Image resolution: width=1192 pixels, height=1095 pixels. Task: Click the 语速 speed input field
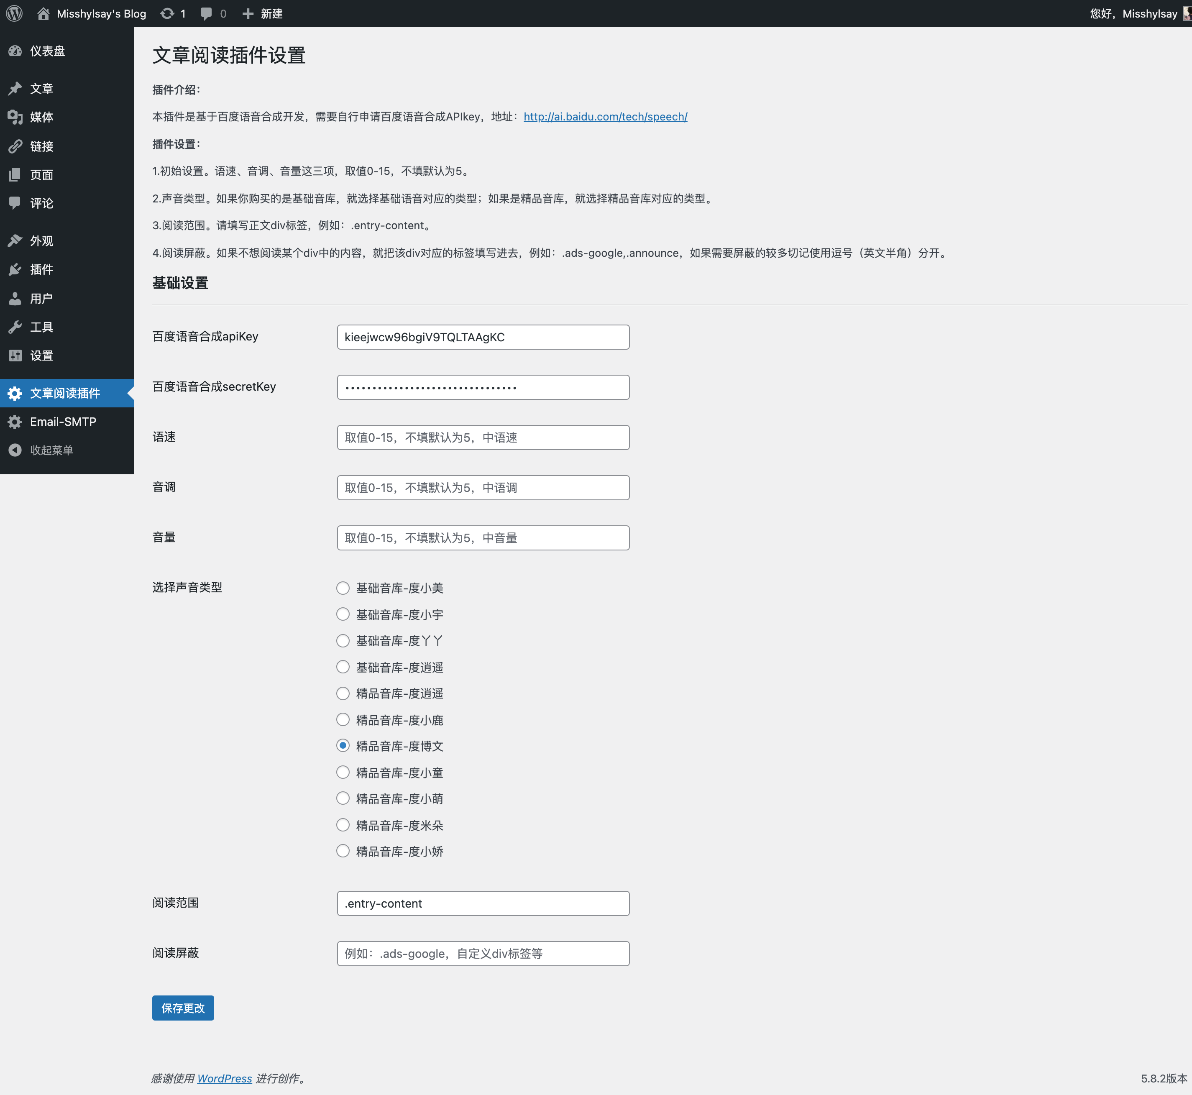point(483,437)
